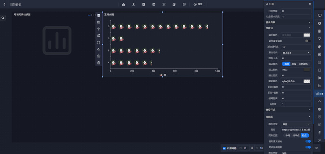Open fill color swatch
This screenshot has height=154, width=325.
tap(307, 35)
